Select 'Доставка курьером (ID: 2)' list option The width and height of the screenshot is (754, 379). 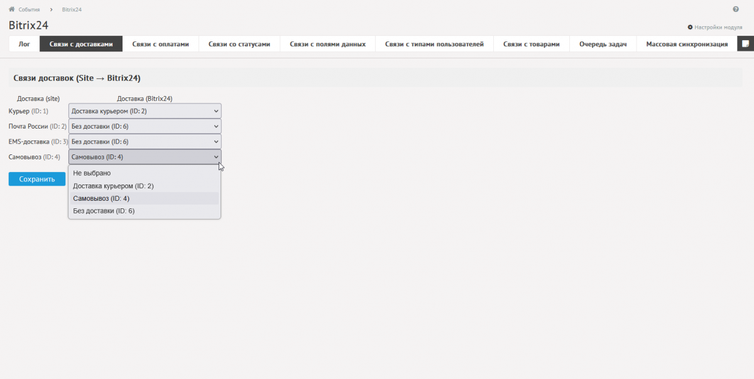[113, 186]
